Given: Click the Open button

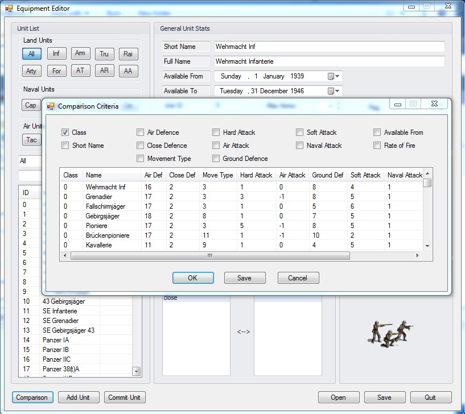Looking at the screenshot, I should pyautogui.click(x=339, y=398).
